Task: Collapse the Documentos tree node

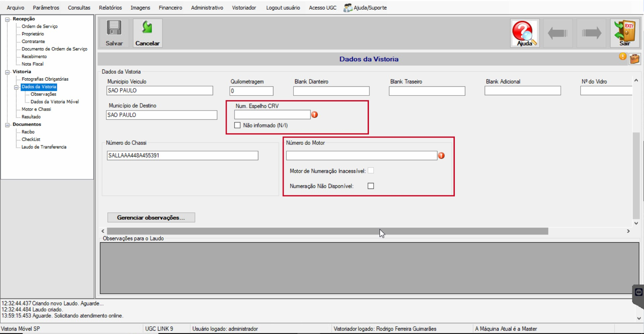Action: click(7, 125)
